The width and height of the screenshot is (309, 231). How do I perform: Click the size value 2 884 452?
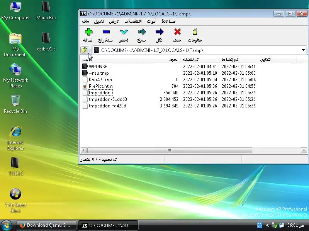(x=169, y=99)
